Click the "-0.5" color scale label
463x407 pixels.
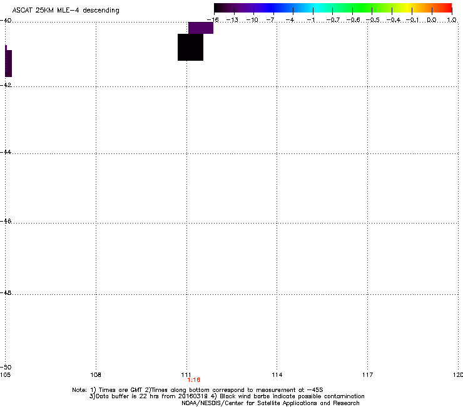coord(373,20)
